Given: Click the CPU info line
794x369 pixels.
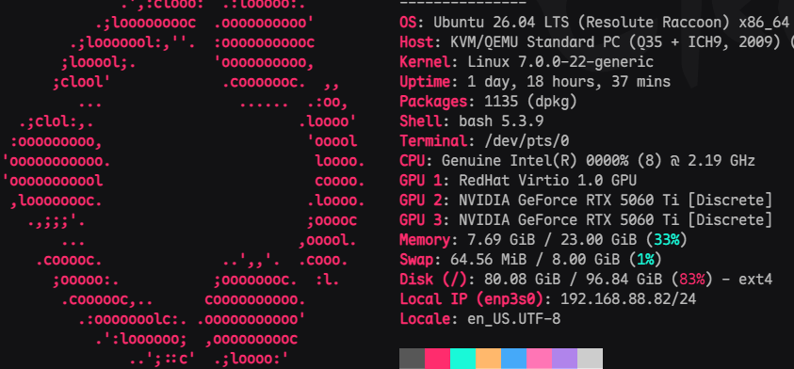Looking at the screenshot, I should tap(577, 161).
